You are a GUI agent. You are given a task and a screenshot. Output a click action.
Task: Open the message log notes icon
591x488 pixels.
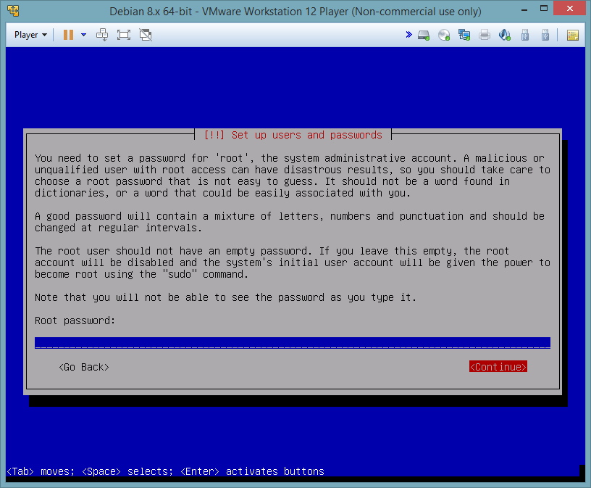coord(572,35)
